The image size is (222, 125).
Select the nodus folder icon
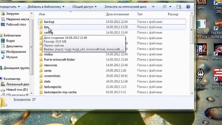point(41,54)
